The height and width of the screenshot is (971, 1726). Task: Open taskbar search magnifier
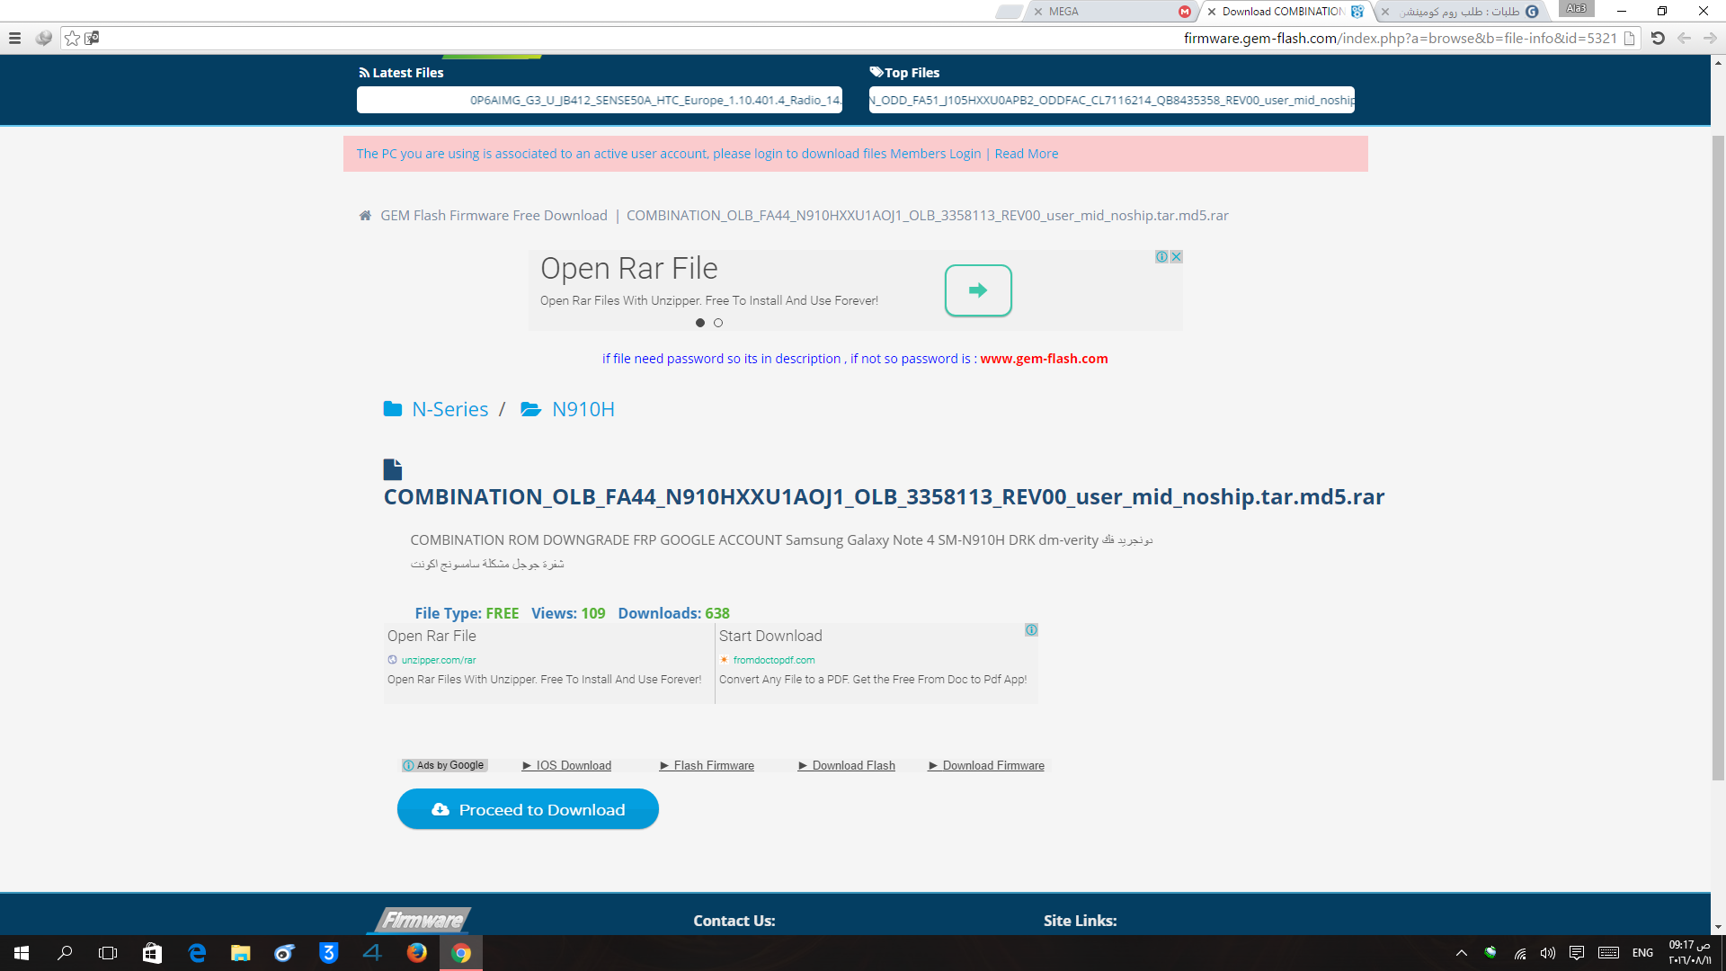(65, 953)
